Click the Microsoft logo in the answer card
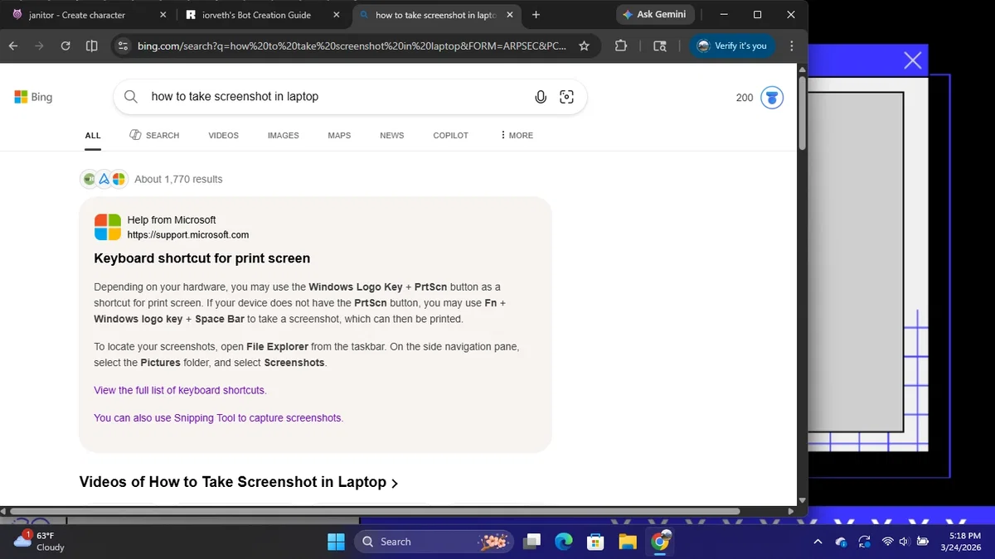The image size is (995, 559). (108, 227)
